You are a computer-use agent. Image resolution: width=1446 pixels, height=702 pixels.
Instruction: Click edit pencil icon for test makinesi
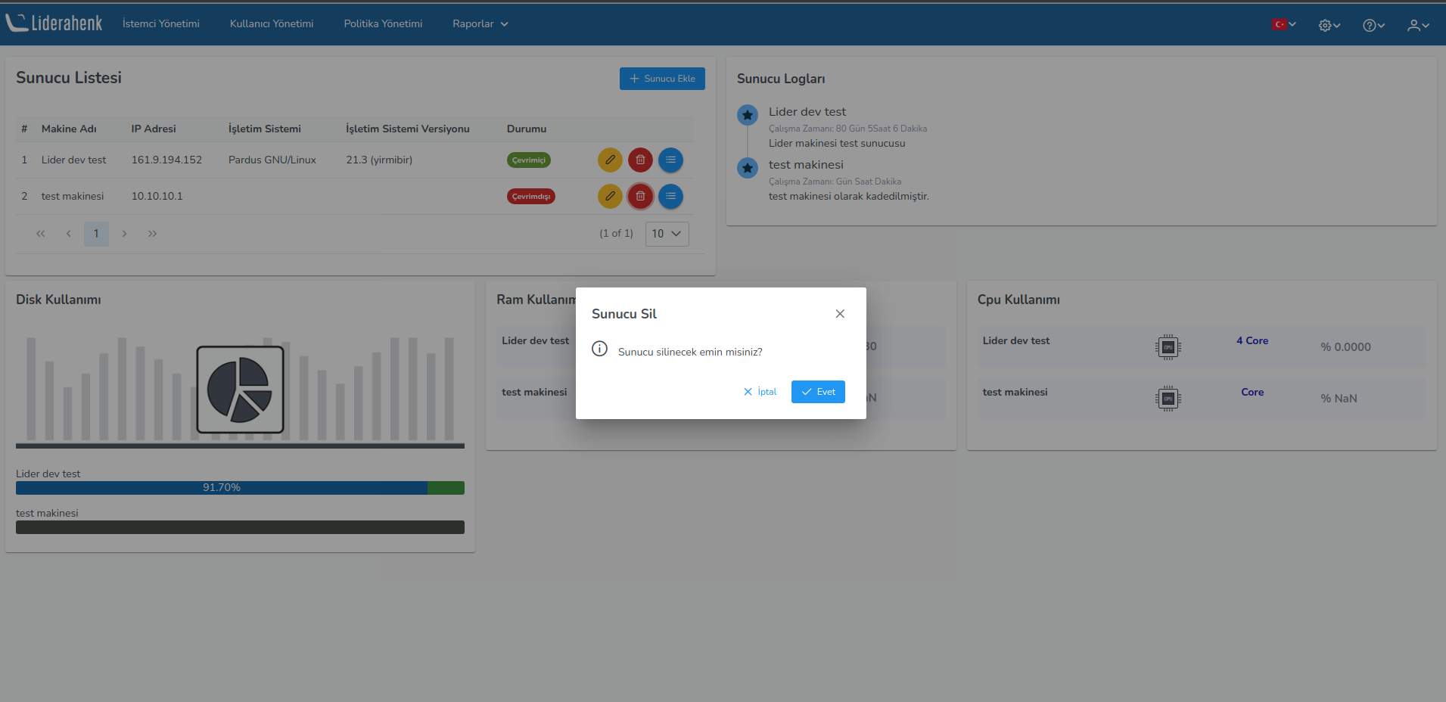[610, 196]
